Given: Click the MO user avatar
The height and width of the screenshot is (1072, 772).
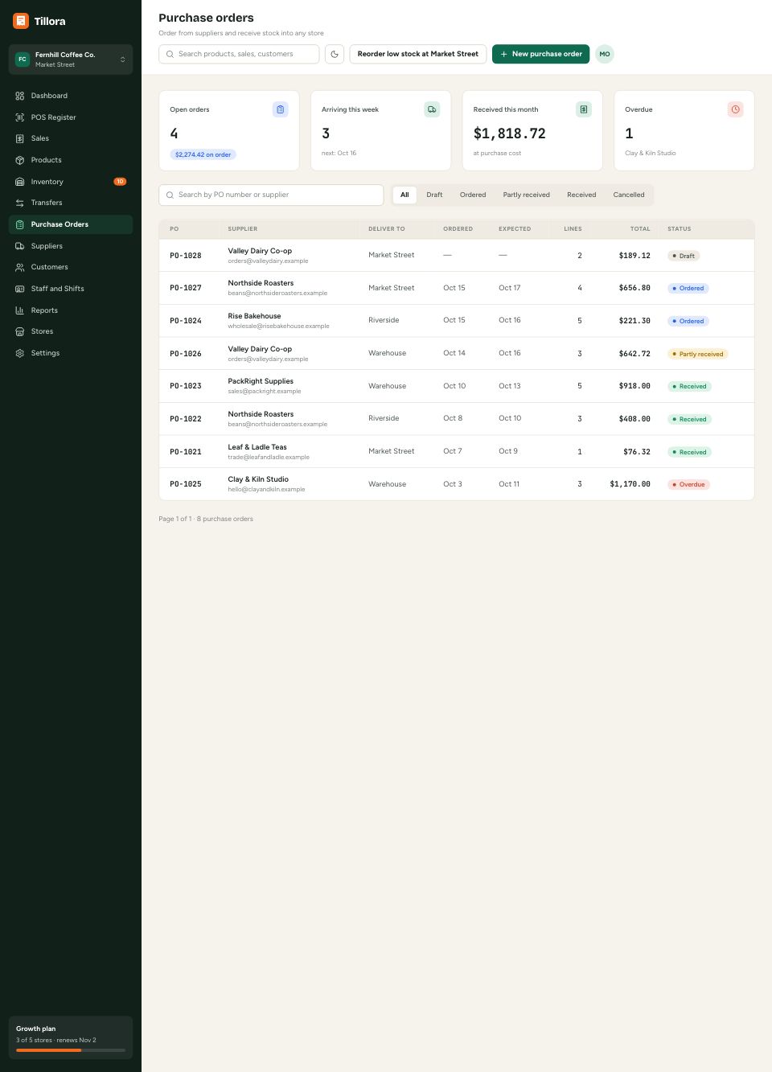Looking at the screenshot, I should pyautogui.click(x=605, y=54).
